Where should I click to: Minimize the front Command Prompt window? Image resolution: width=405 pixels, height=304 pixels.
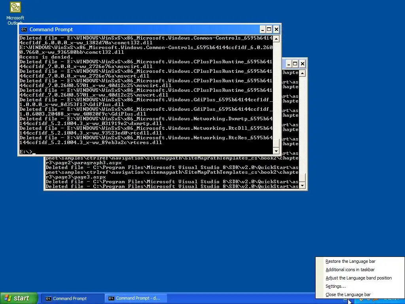coord(263,29)
